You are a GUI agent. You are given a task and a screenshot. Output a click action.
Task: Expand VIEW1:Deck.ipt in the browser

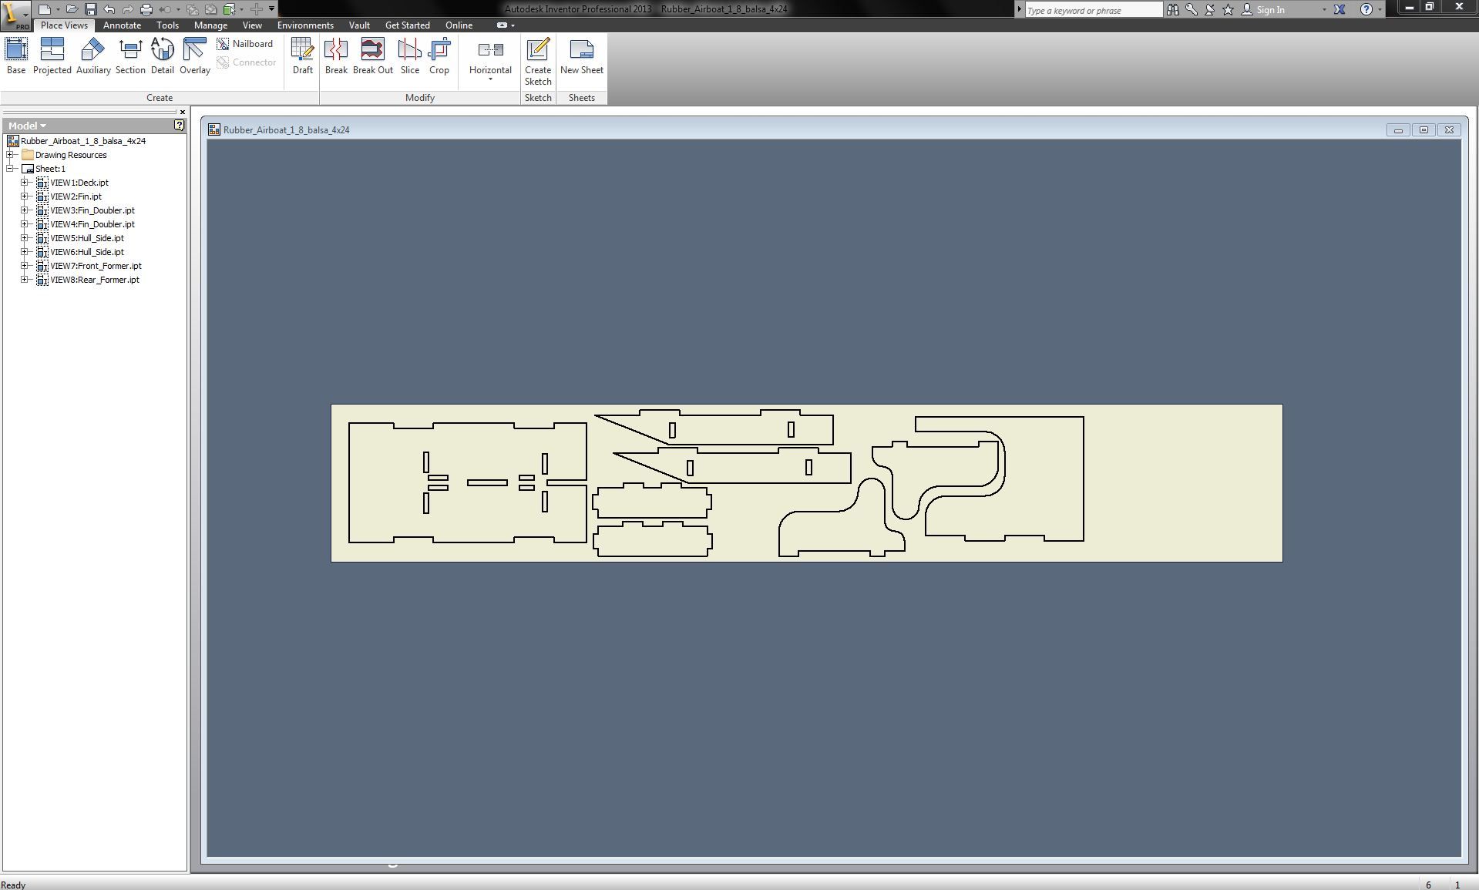tap(25, 183)
